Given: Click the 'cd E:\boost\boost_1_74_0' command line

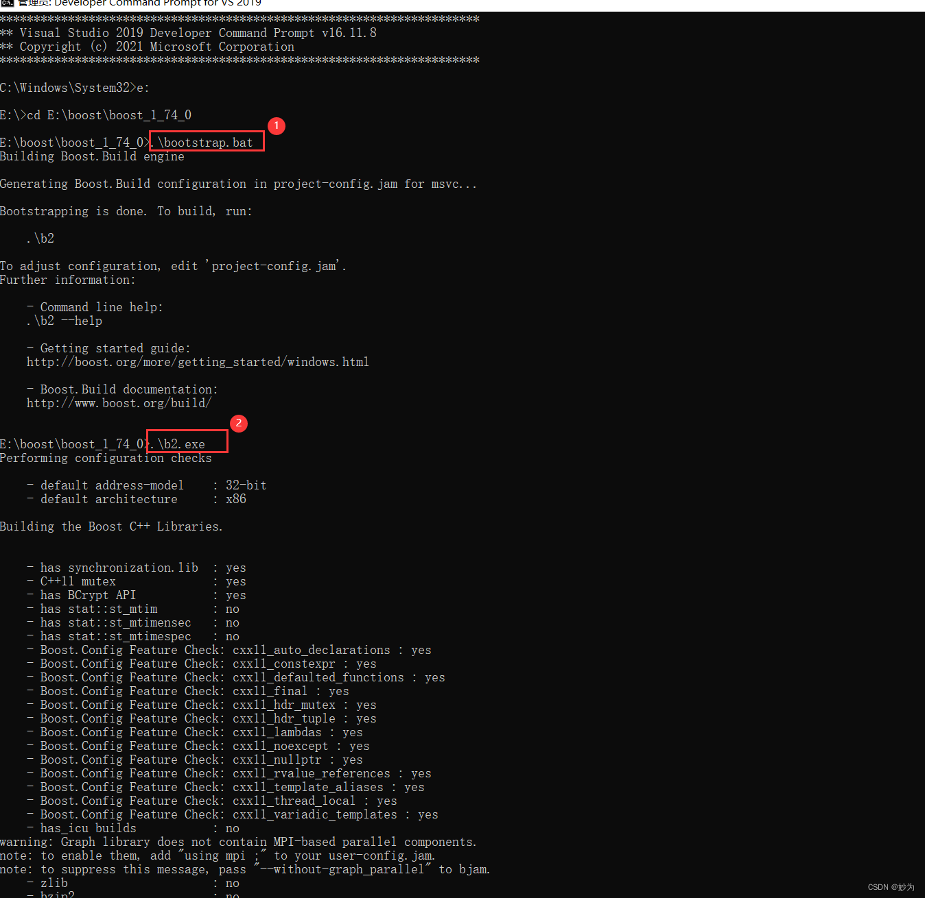Looking at the screenshot, I should (x=109, y=115).
